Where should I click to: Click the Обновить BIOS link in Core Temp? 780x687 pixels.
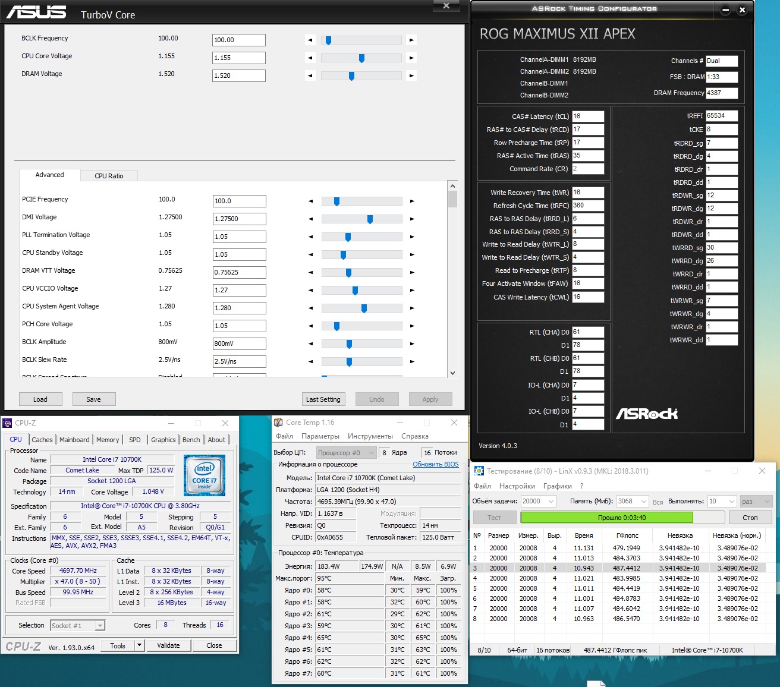click(x=436, y=465)
